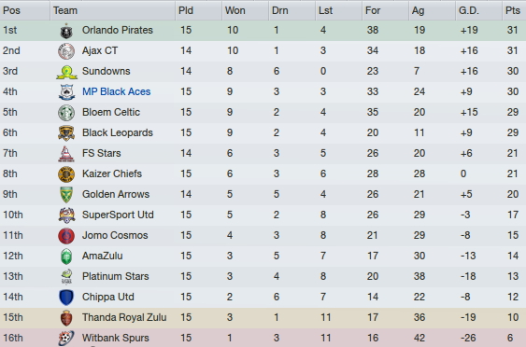Viewport: 526px width, 347px height.
Task: Click the Orlando Pirates club badge
Action: tap(66, 31)
